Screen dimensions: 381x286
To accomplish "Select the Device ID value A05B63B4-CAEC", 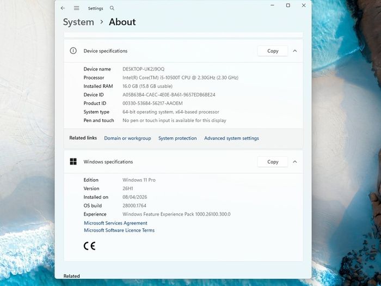I will 169,95.
